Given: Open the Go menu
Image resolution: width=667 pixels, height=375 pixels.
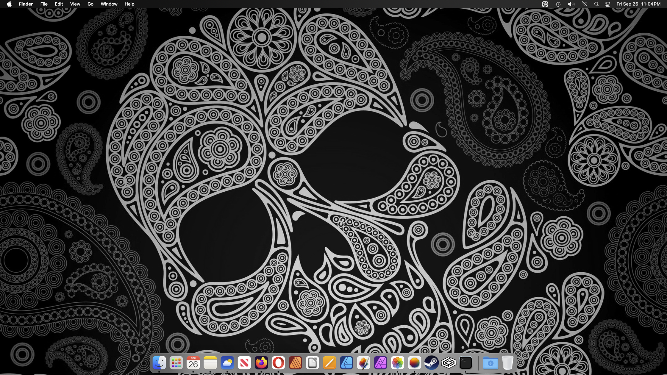Looking at the screenshot, I should pyautogui.click(x=90, y=4).
